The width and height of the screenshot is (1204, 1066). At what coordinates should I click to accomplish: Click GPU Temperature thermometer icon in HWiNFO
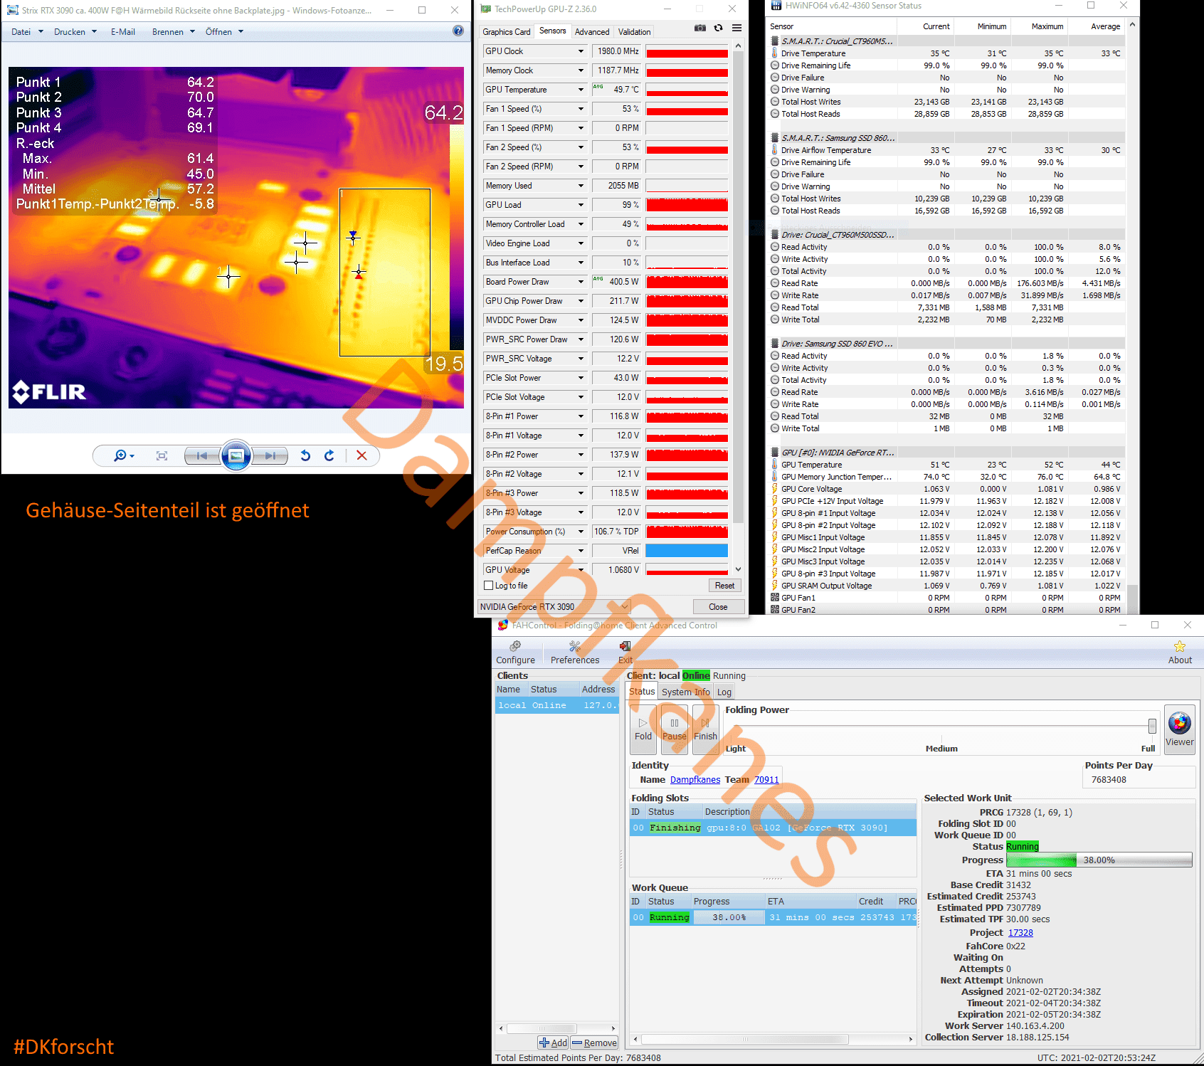tap(775, 465)
